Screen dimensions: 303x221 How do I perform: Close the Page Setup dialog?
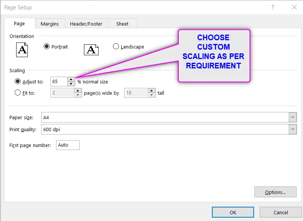tap(294, 8)
